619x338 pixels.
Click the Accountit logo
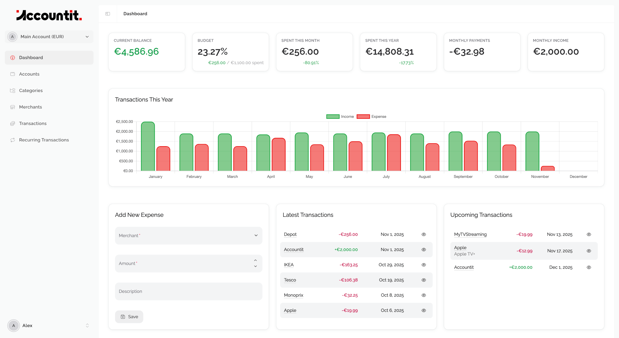click(x=49, y=15)
